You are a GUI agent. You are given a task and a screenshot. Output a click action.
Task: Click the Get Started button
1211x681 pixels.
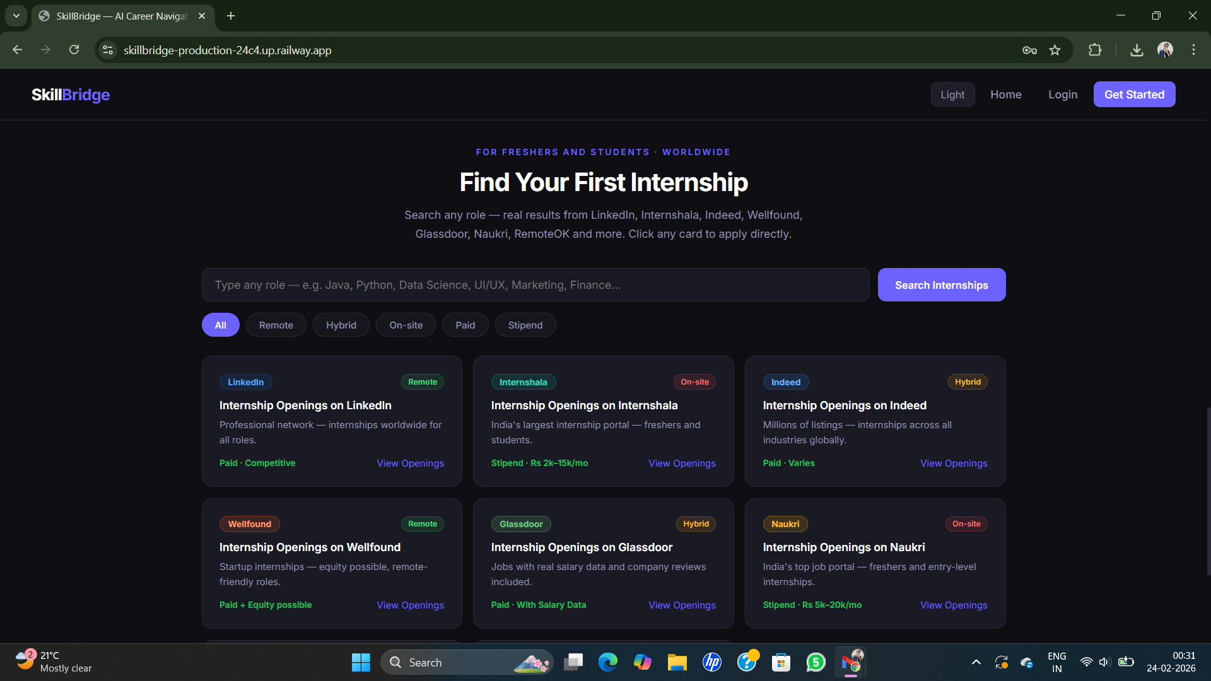(1134, 94)
